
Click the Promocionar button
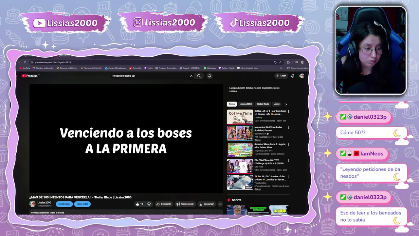[x=185, y=204]
